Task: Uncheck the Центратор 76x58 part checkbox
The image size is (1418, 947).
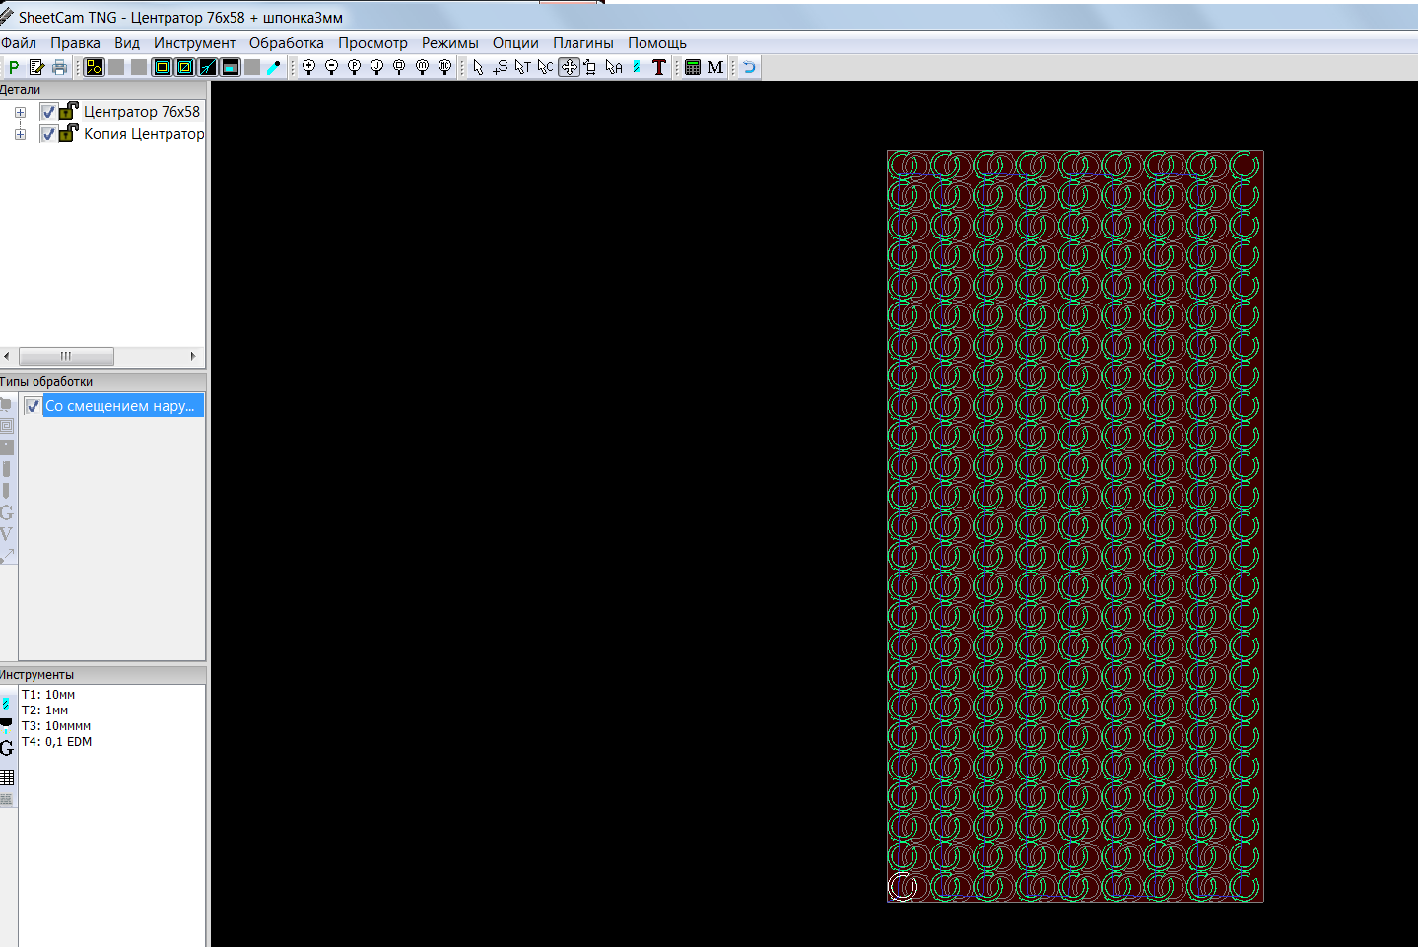Action: pyautogui.click(x=48, y=112)
